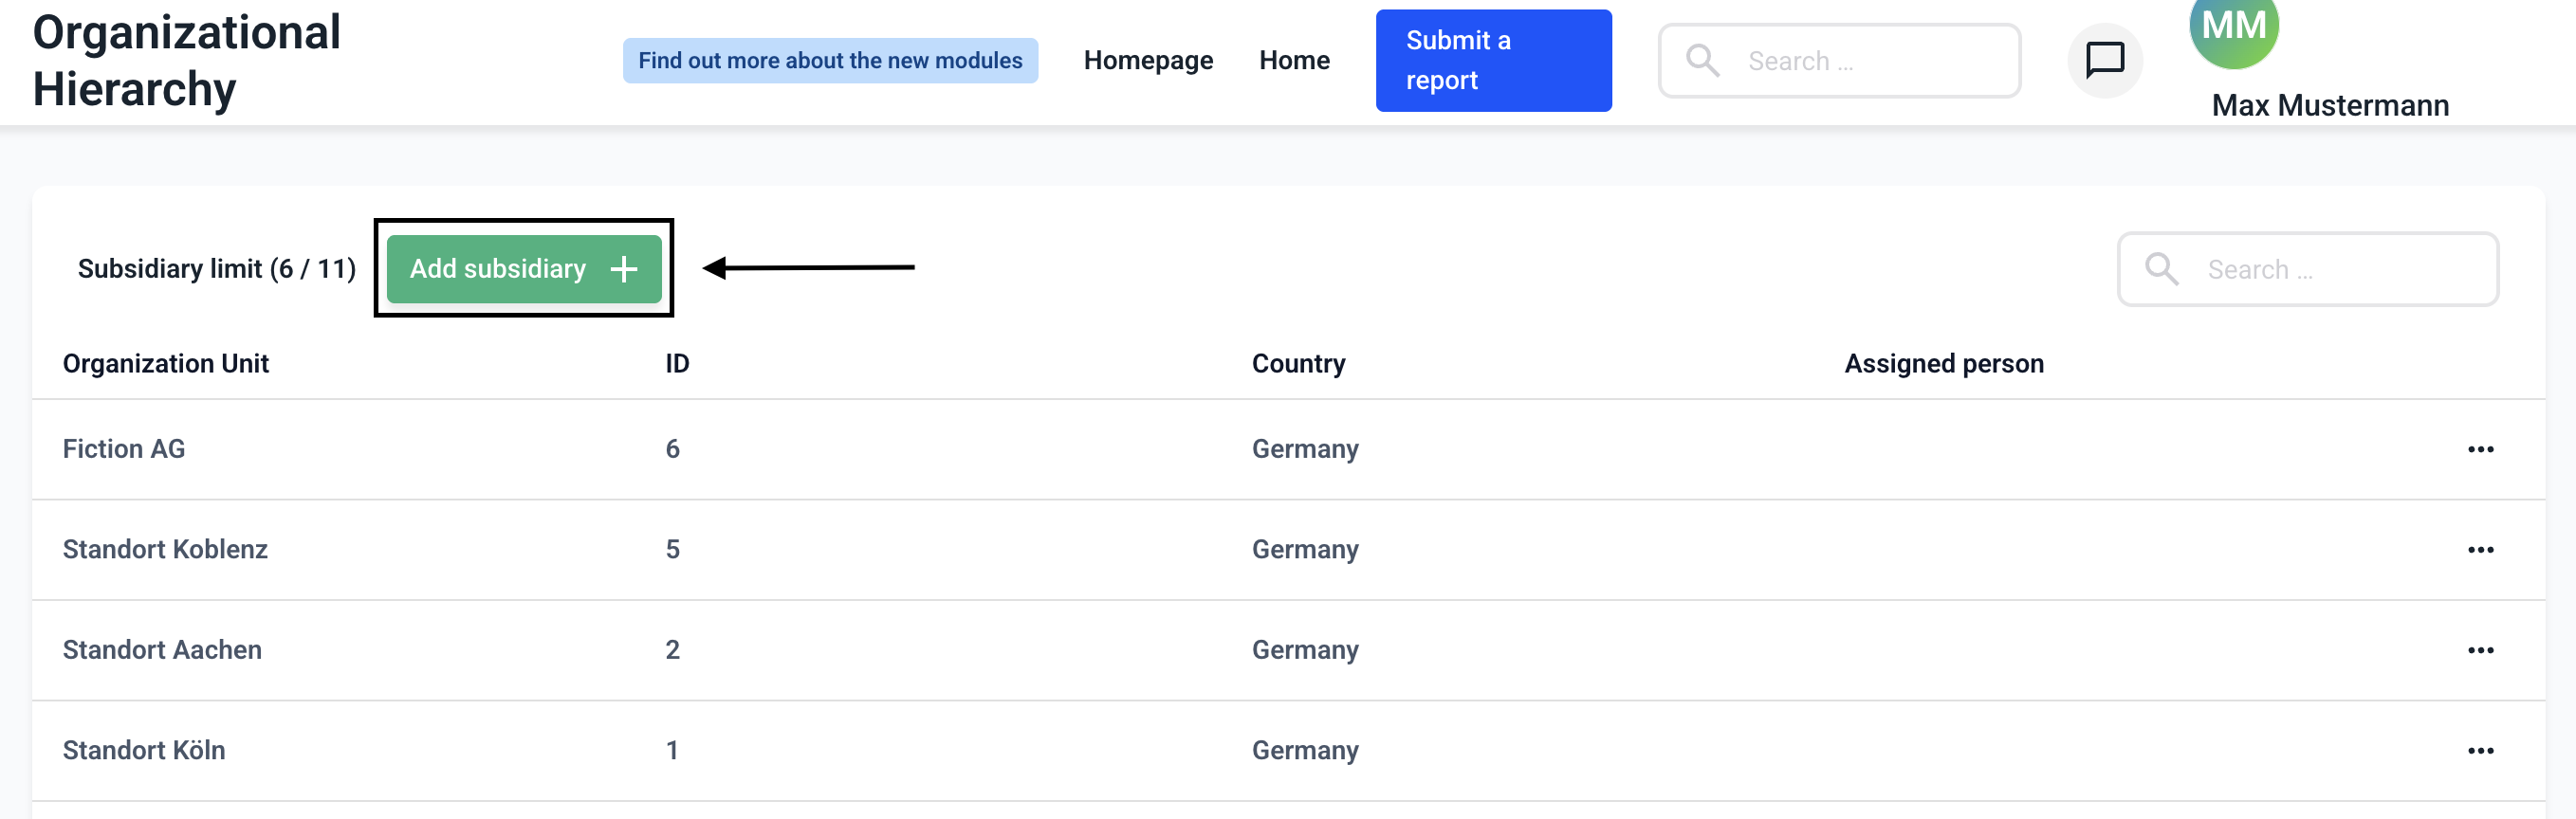Click the MM user avatar
The height and width of the screenshot is (819, 2576).
tap(2233, 30)
